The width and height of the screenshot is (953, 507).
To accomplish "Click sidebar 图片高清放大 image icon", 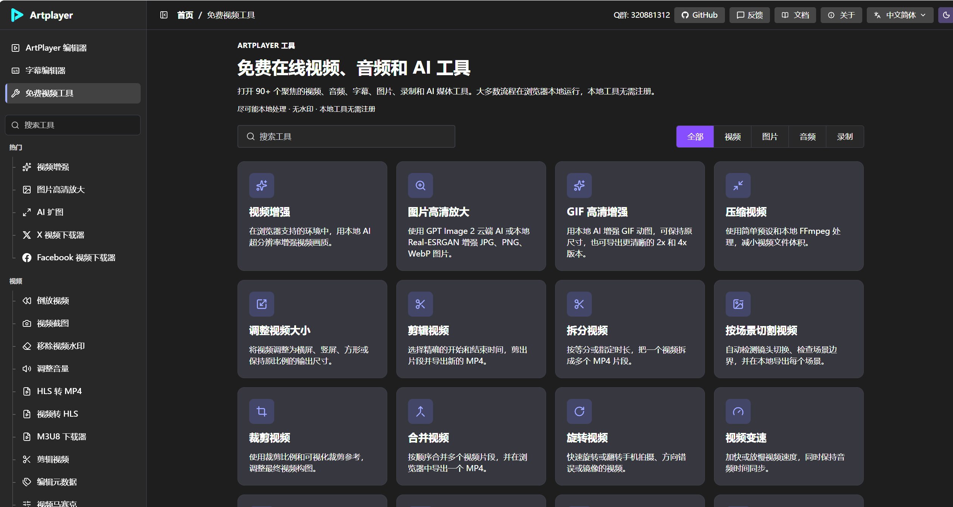I will tap(27, 190).
